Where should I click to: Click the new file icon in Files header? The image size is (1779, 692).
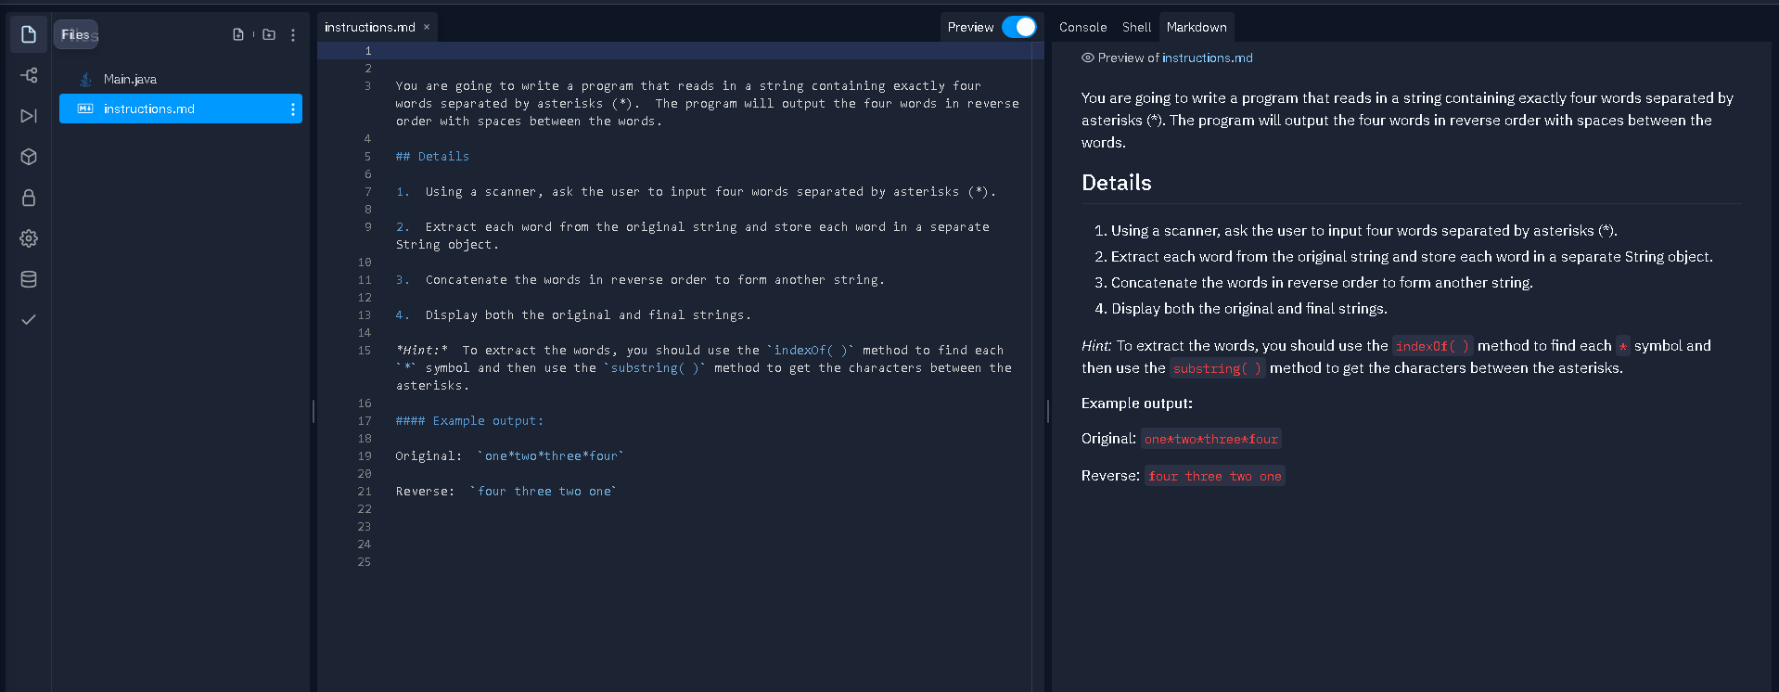pos(238,34)
